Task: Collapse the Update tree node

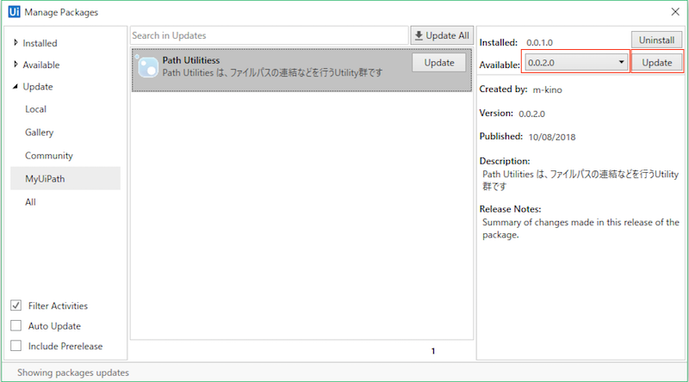Action: pyautogui.click(x=16, y=87)
